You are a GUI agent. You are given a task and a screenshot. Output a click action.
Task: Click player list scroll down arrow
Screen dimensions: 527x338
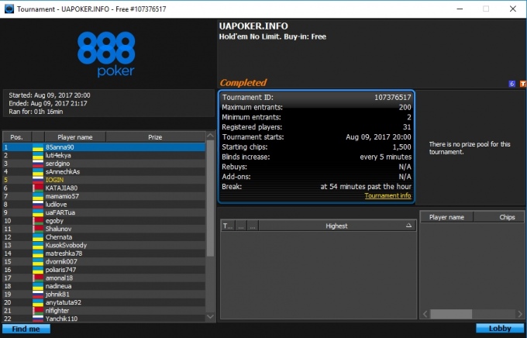210,316
